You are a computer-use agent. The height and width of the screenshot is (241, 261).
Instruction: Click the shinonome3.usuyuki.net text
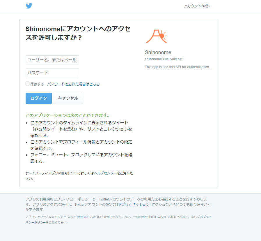[164, 59]
